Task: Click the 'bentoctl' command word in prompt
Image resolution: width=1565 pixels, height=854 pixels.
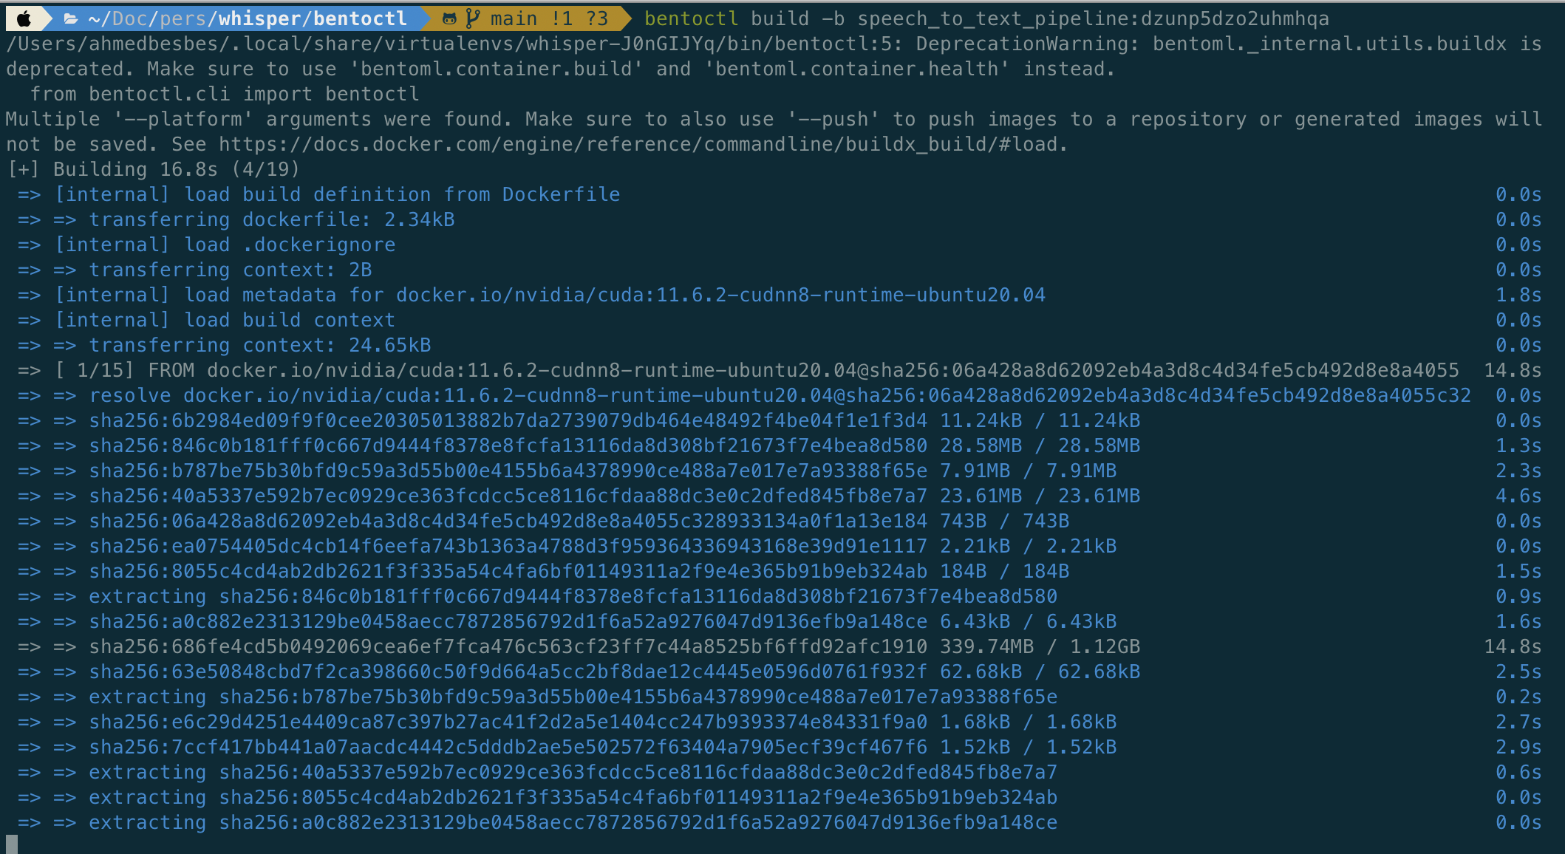Action: [691, 18]
